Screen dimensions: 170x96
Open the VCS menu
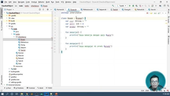[x=62, y=2]
